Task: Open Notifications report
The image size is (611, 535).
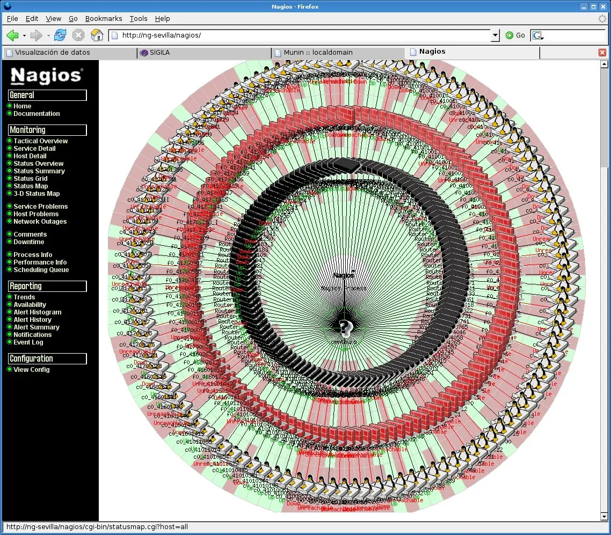Action: point(32,335)
